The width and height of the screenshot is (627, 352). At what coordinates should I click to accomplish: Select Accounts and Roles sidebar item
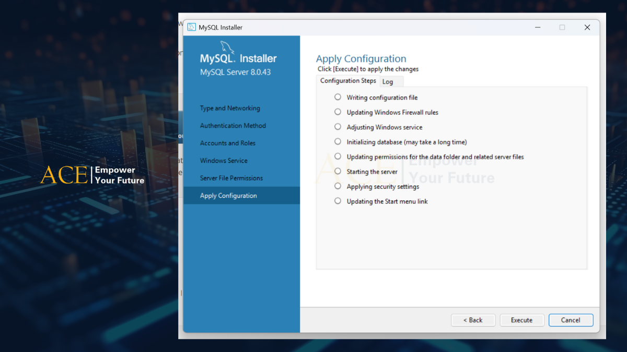(x=228, y=143)
